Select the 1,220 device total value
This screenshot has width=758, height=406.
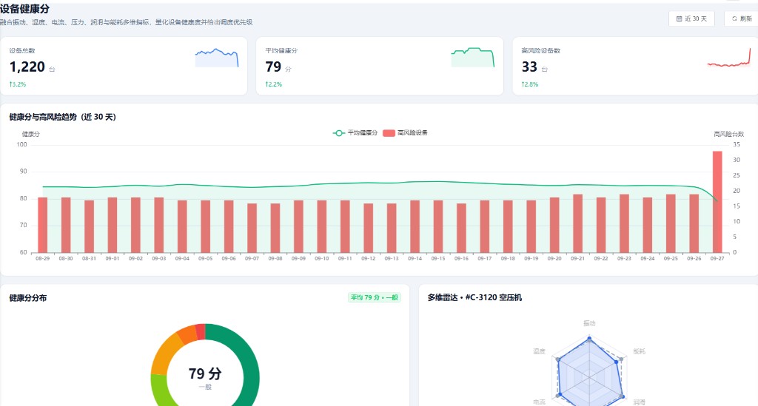(x=27, y=67)
